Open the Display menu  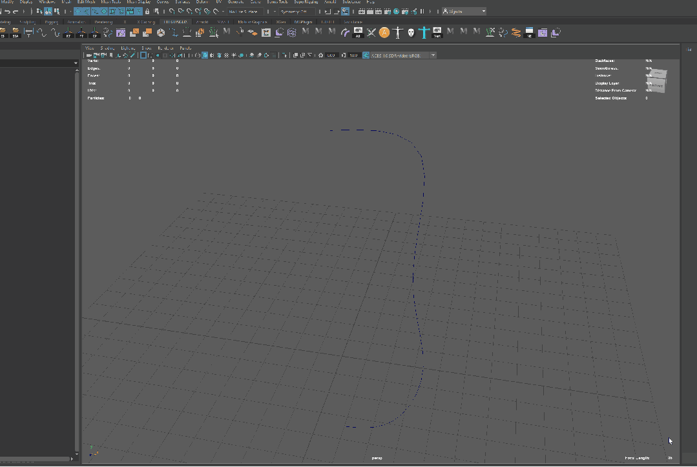click(26, 2)
